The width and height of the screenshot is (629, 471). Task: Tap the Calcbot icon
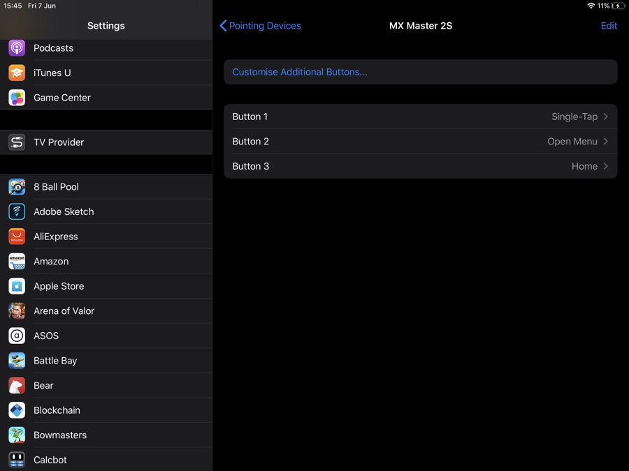point(17,460)
